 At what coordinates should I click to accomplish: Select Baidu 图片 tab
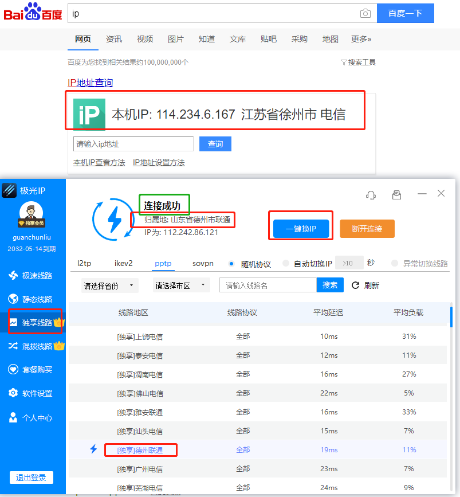pos(176,39)
